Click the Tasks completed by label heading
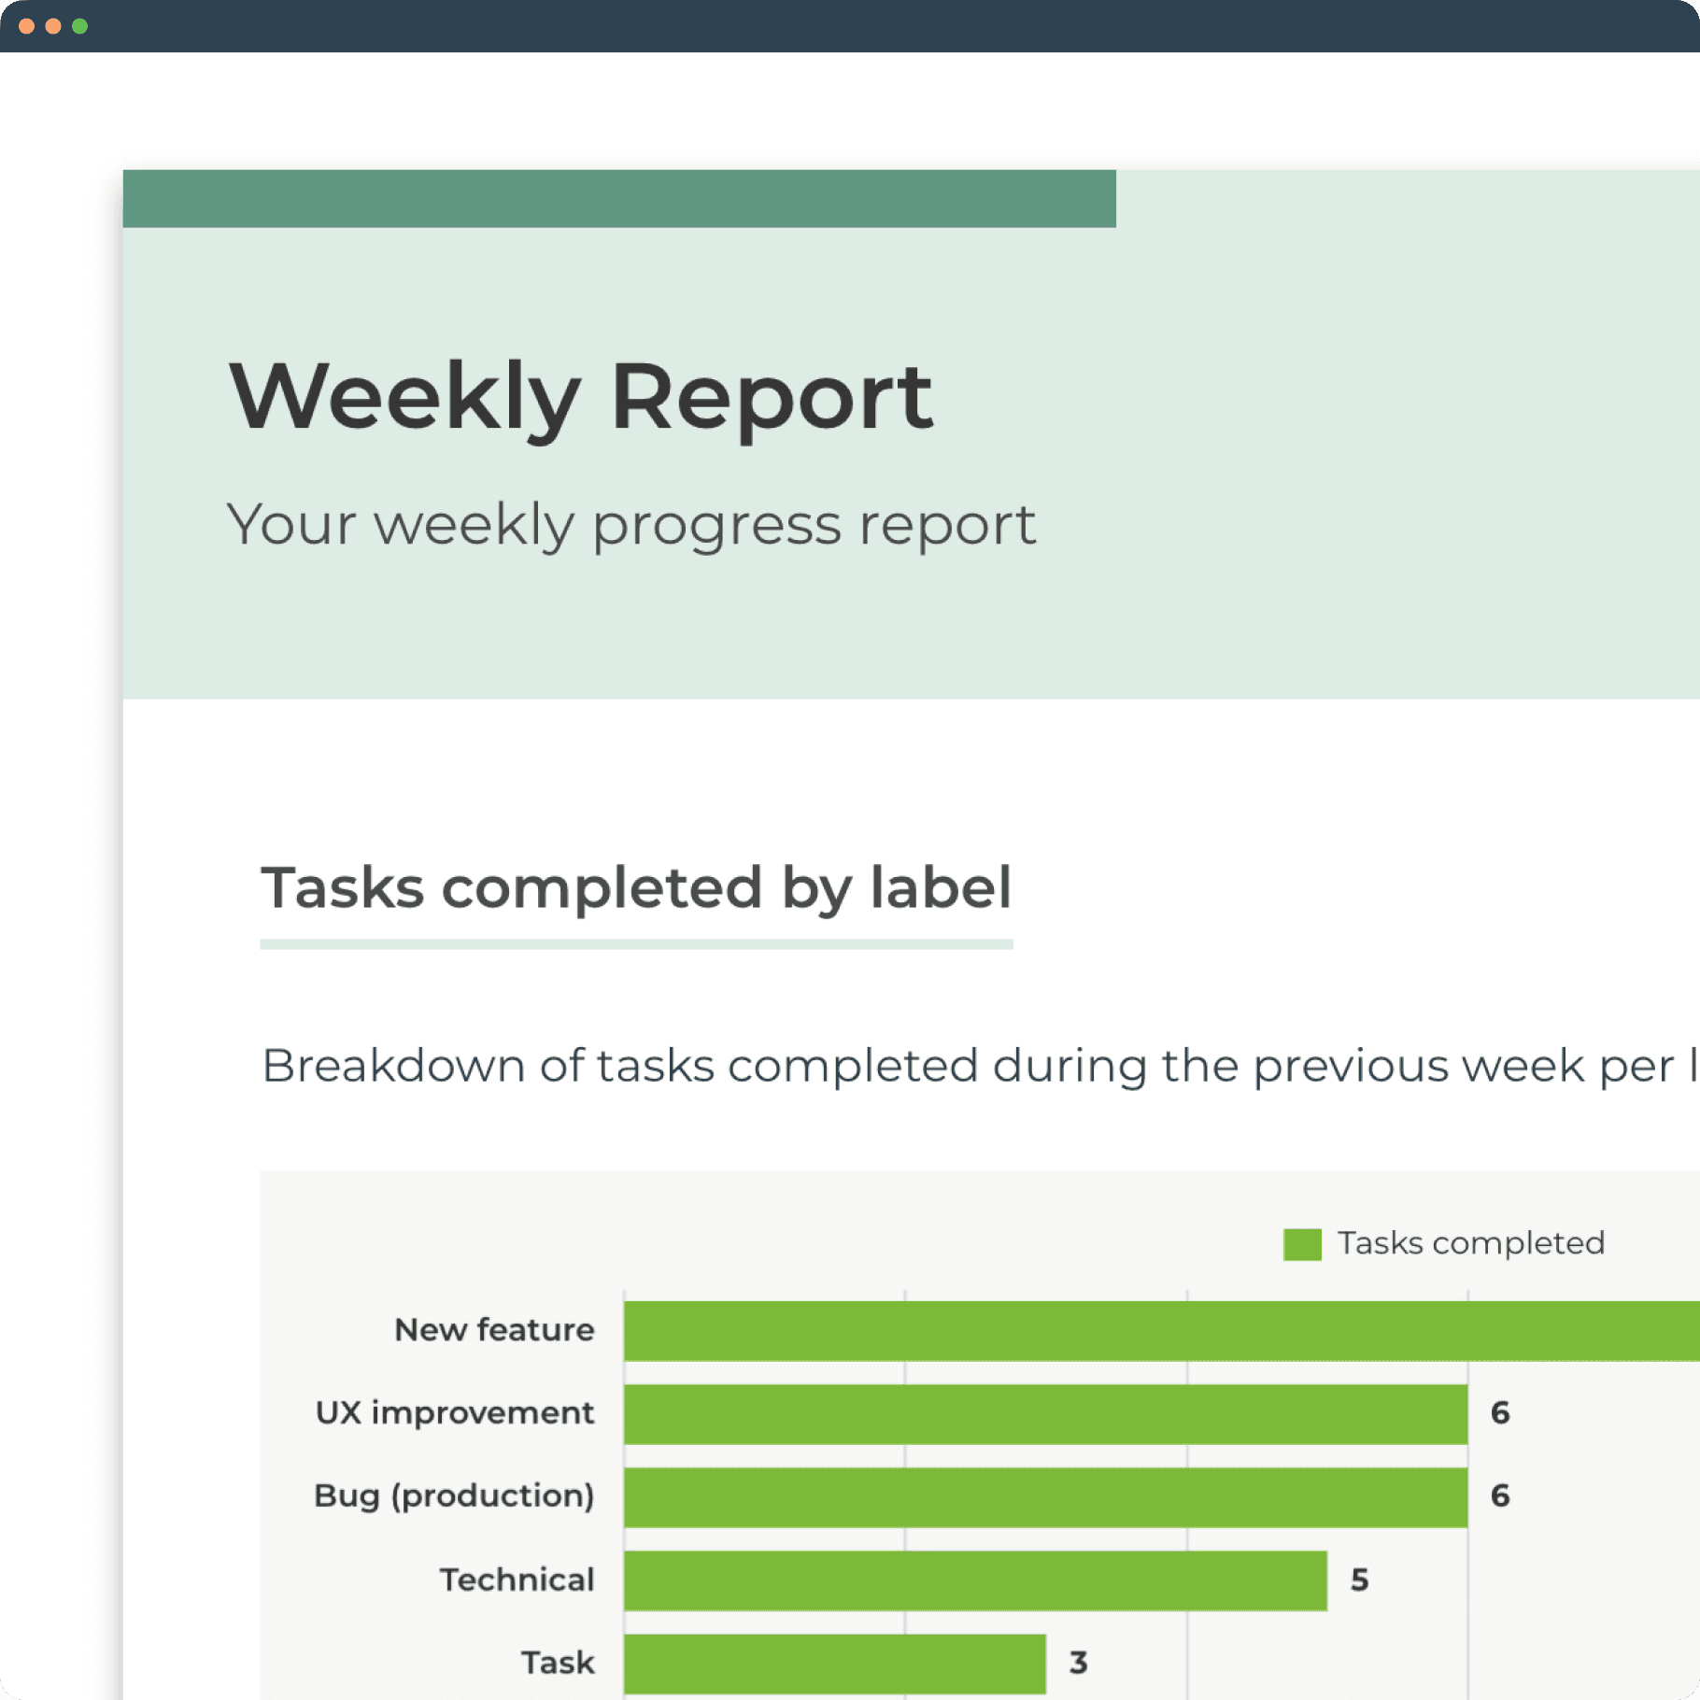This screenshot has width=1700, height=1700. (x=636, y=887)
